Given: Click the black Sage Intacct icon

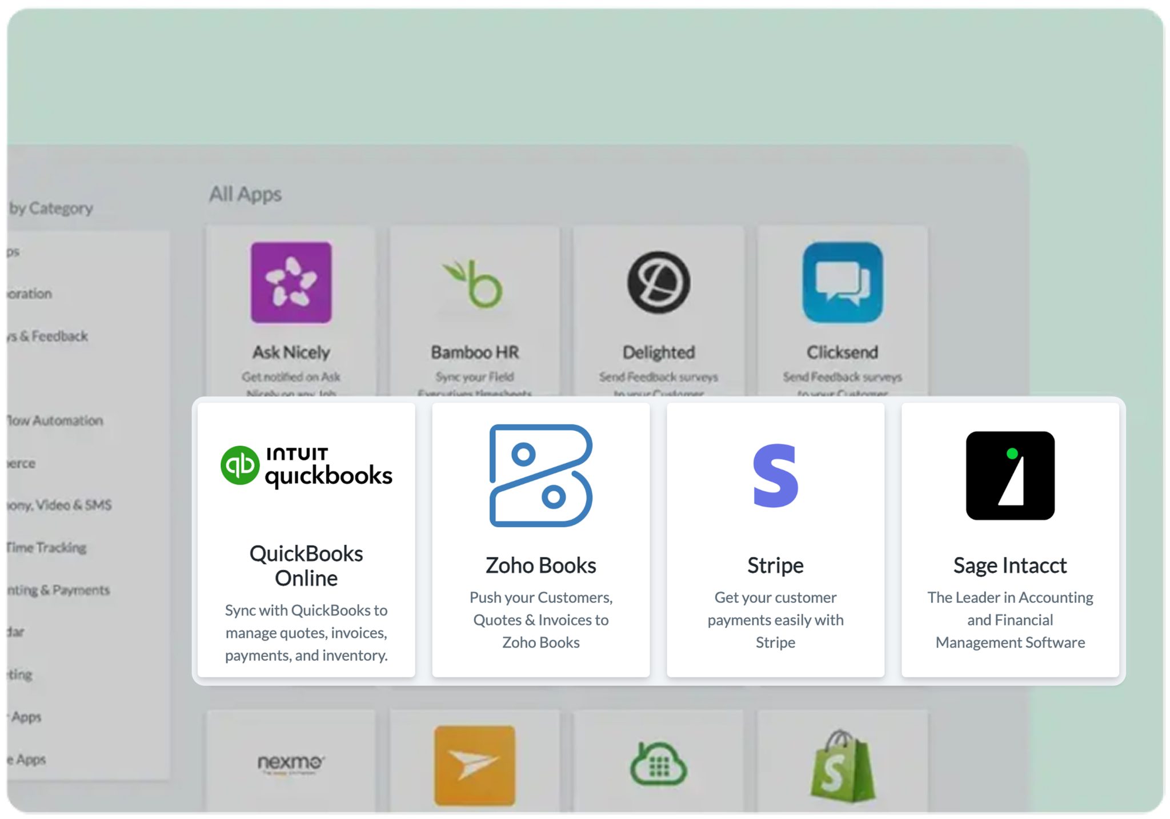Looking at the screenshot, I should [1009, 475].
